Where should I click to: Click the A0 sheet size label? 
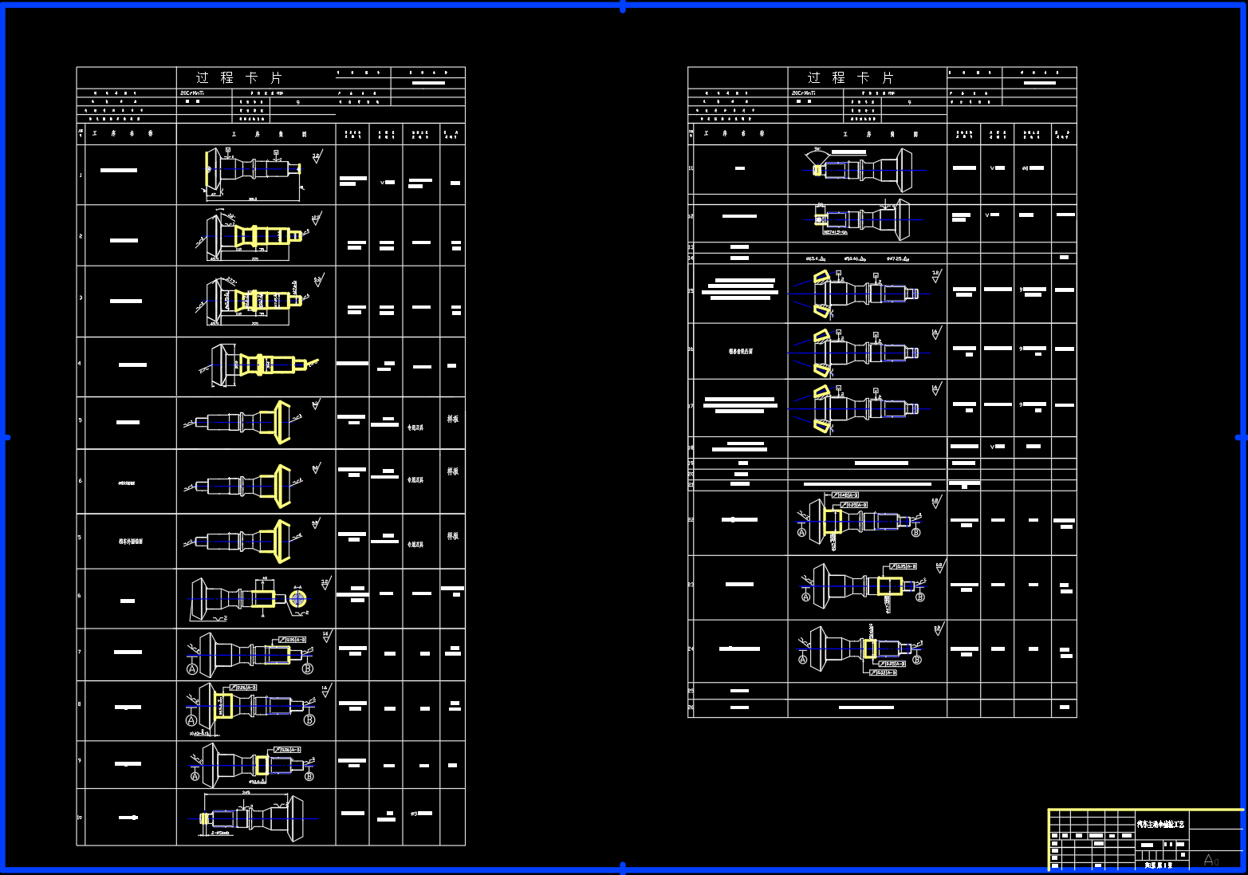coord(1211,860)
